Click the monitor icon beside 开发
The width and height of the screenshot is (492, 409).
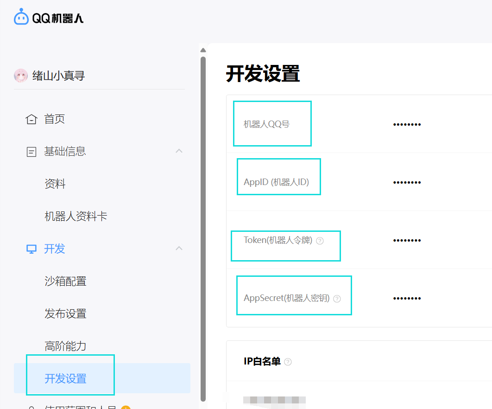tap(31, 249)
